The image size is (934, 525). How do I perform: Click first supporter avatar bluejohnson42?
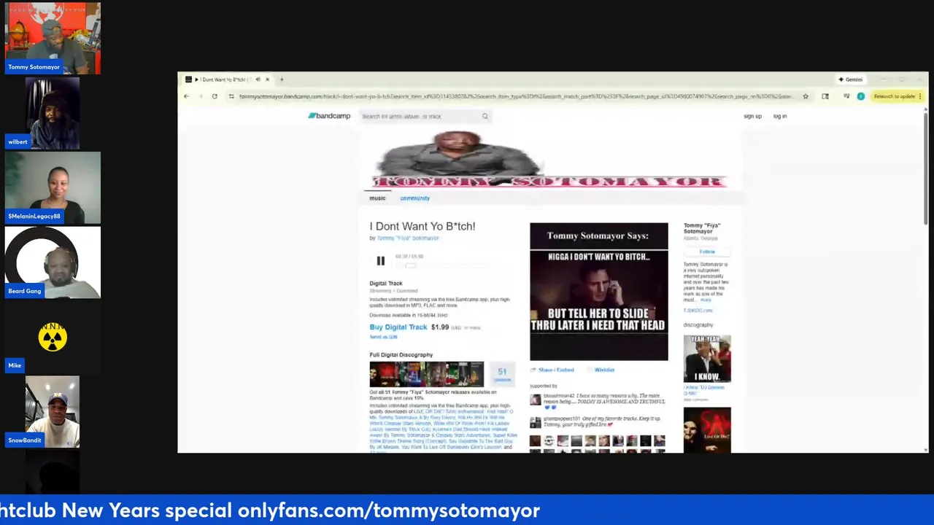click(536, 400)
